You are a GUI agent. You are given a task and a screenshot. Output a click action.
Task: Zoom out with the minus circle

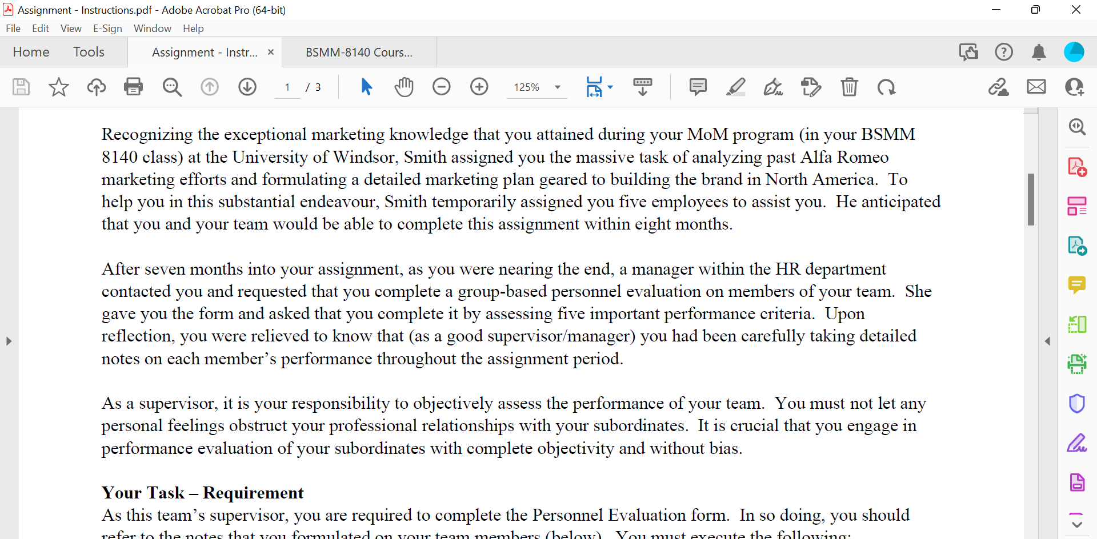pyautogui.click(x=442, y=87)
